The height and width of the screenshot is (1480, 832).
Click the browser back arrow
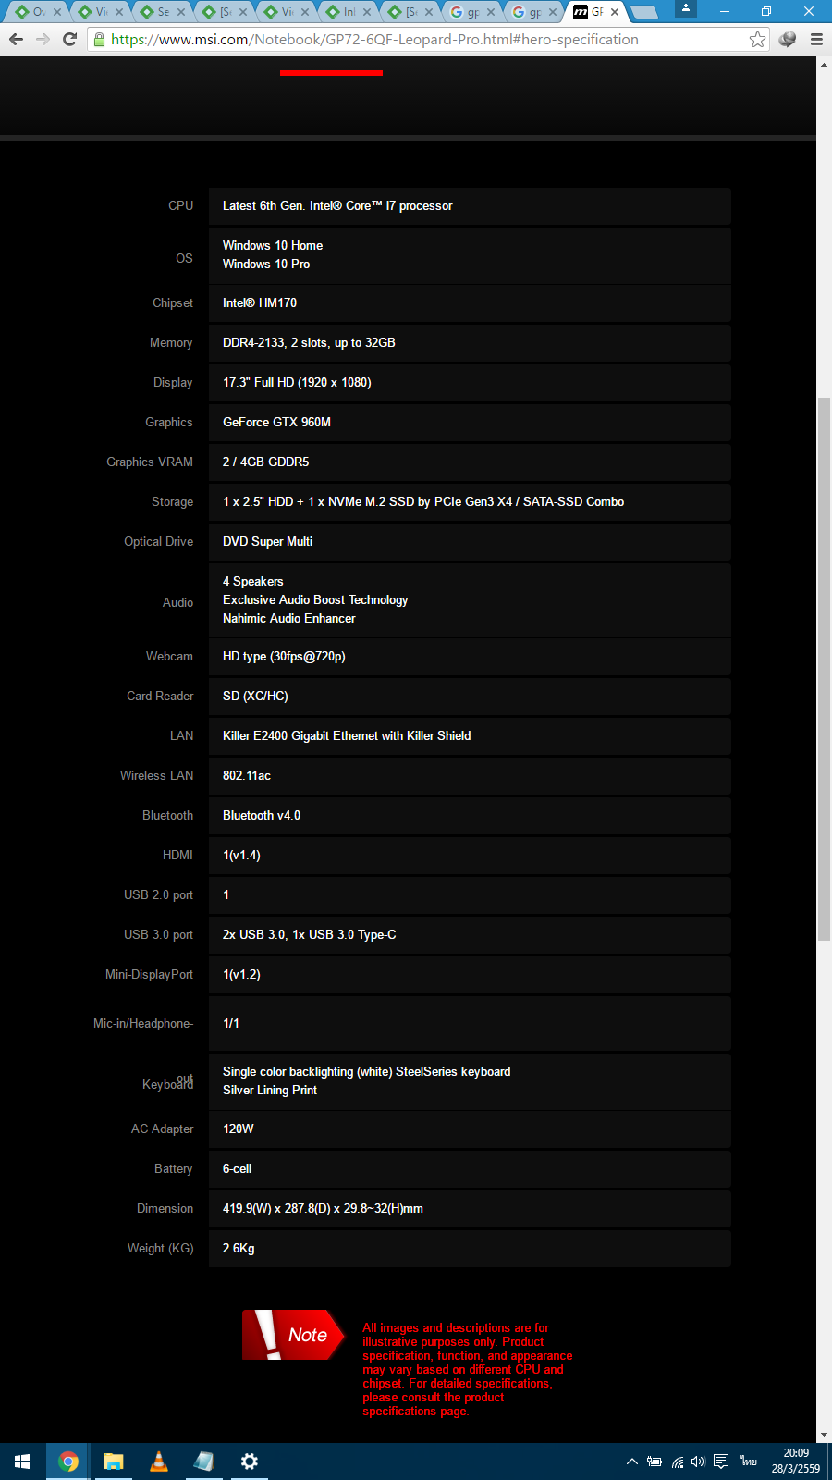[16, 40]
